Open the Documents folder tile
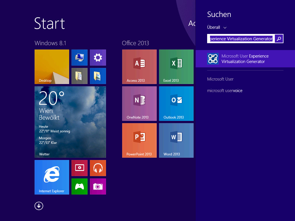295x221 pixels. [80, 76]
